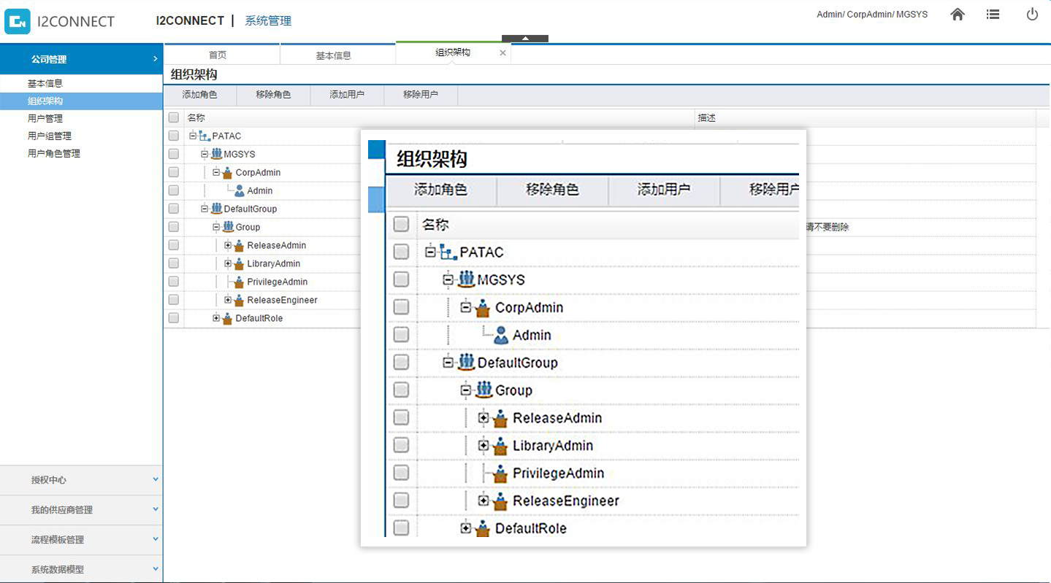The image size is (1051, 583).
Task: Collapse CorpAdmin node in main page tree
Action: pyautogui.click(x=216, y=172)
